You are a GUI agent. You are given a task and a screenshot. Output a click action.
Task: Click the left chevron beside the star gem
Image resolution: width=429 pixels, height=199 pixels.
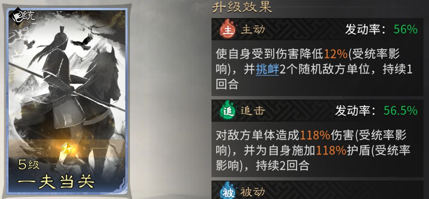click(x=50, y=148)
